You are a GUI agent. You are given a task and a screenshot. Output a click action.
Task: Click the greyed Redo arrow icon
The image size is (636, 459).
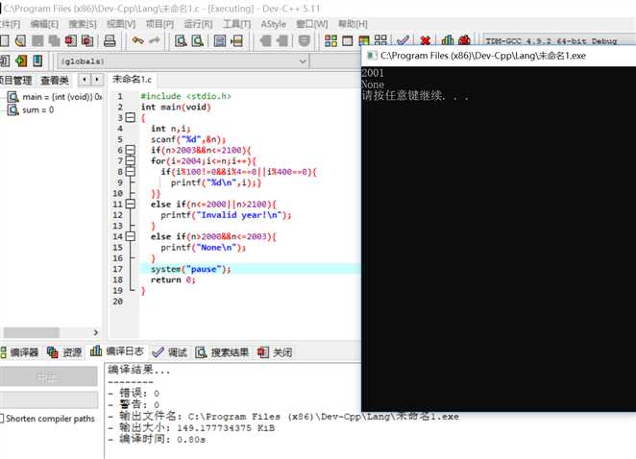click(155, 40)
